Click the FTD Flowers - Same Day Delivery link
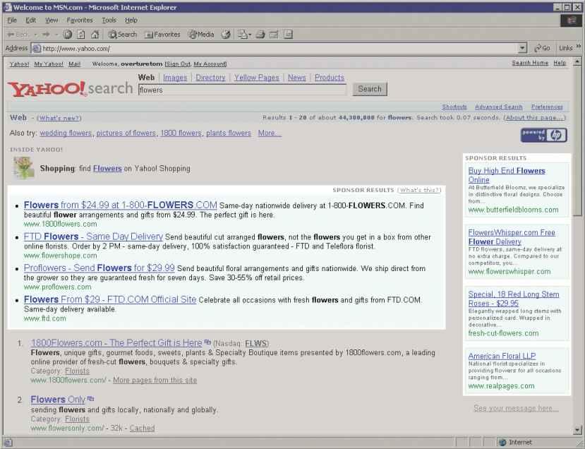The width and height of the screenshot is (585, 449). [x=93, y=237]
